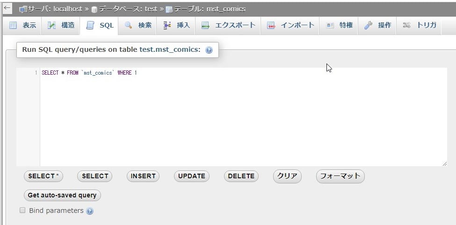456x225 pixels.
Task: Click inside the SQL query editor text area
Action: coord(243,117)
